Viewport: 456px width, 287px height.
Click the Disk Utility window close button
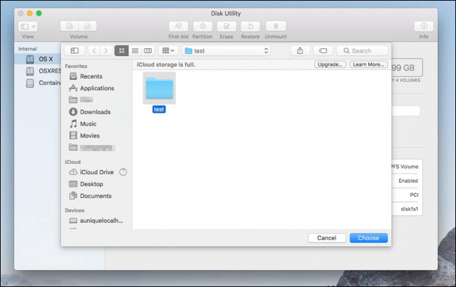click(x=21, y=13)
